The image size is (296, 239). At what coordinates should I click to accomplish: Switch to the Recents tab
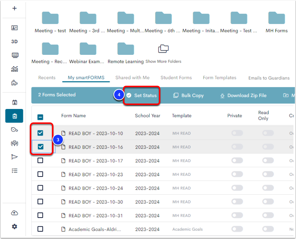tap(47, 78)
